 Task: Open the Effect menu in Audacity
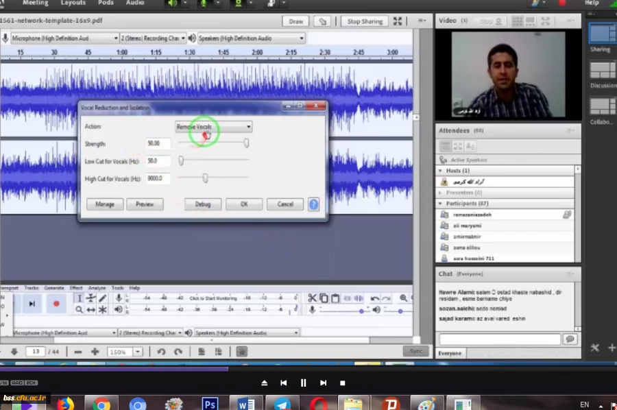click(76, 288)
